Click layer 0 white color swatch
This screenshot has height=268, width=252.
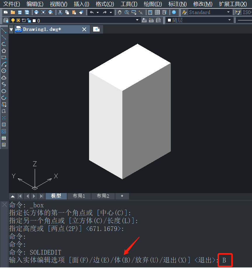pyautogui.click(x=34, y=21)
